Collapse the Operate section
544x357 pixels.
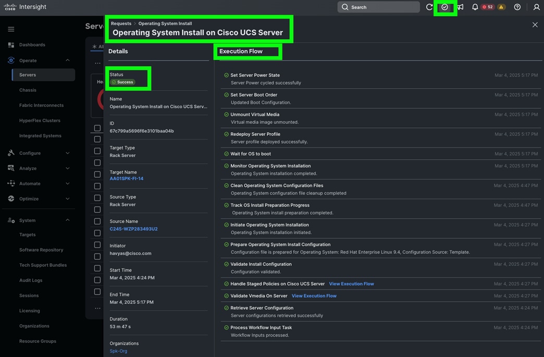pos(68,60)
